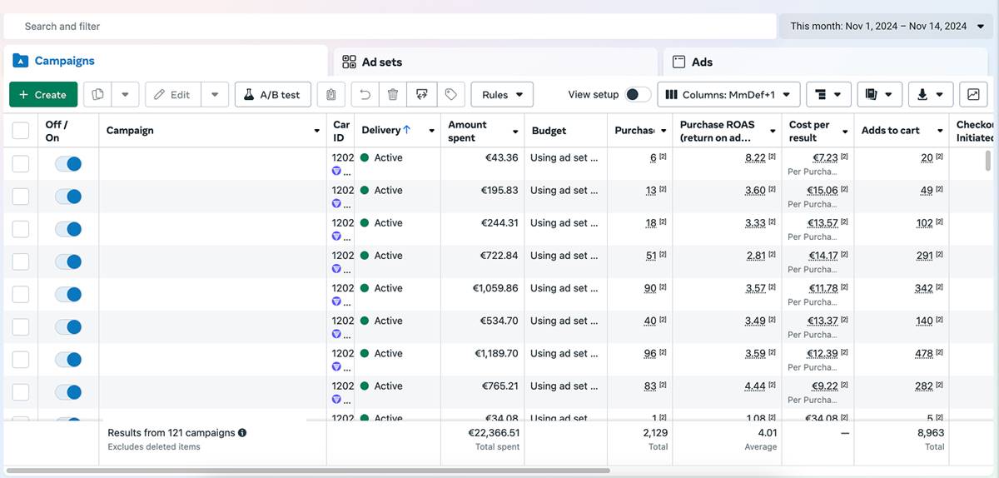Image resolution: width=999 pixels, height=478 pixels.
Task: Turn off the €43.36 campaign toggle
Action: [x=68, y=164]
